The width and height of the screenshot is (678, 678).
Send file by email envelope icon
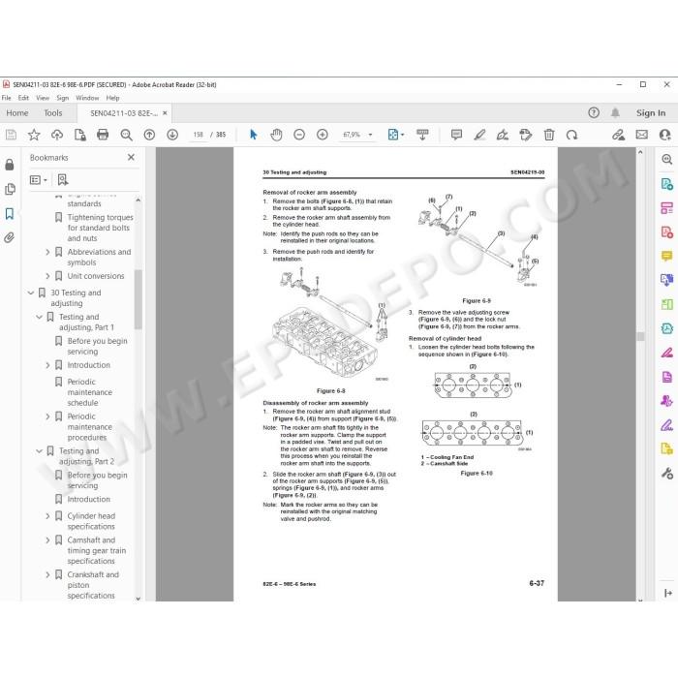(641, 135)
